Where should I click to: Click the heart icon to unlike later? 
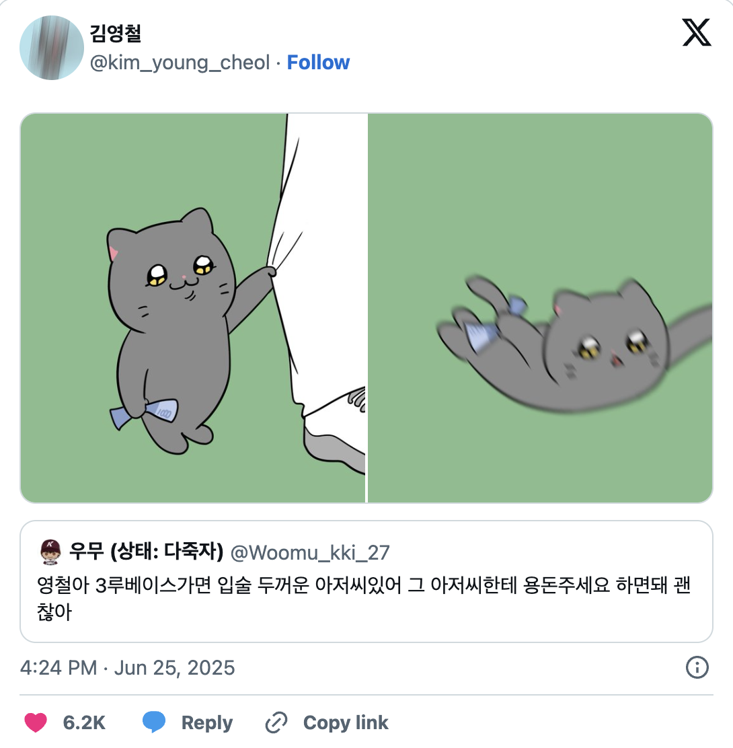point(38,722)
